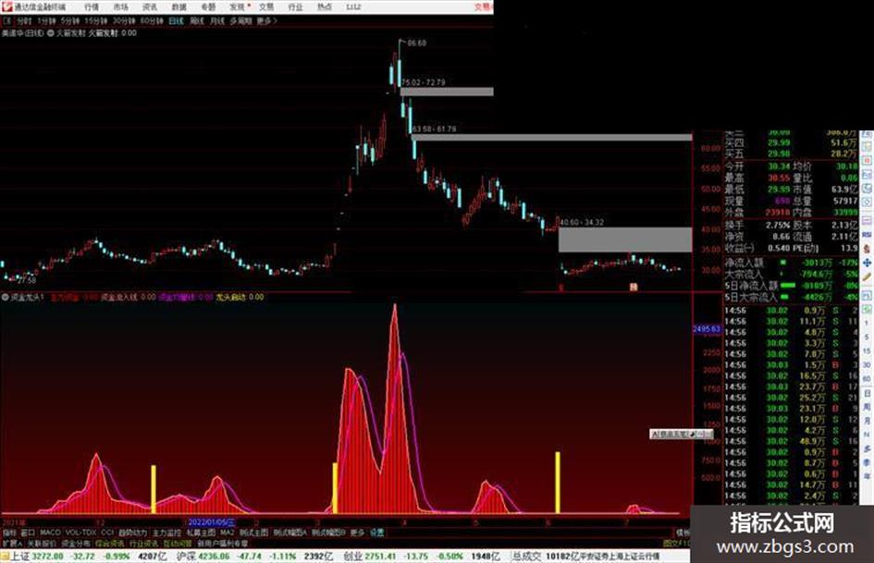Click the dollar sign icon in right sidebar

click(x=867, y=249)
